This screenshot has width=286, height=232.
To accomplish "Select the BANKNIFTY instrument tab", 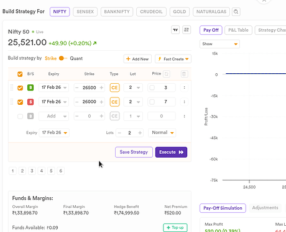I will pos(117,12).
